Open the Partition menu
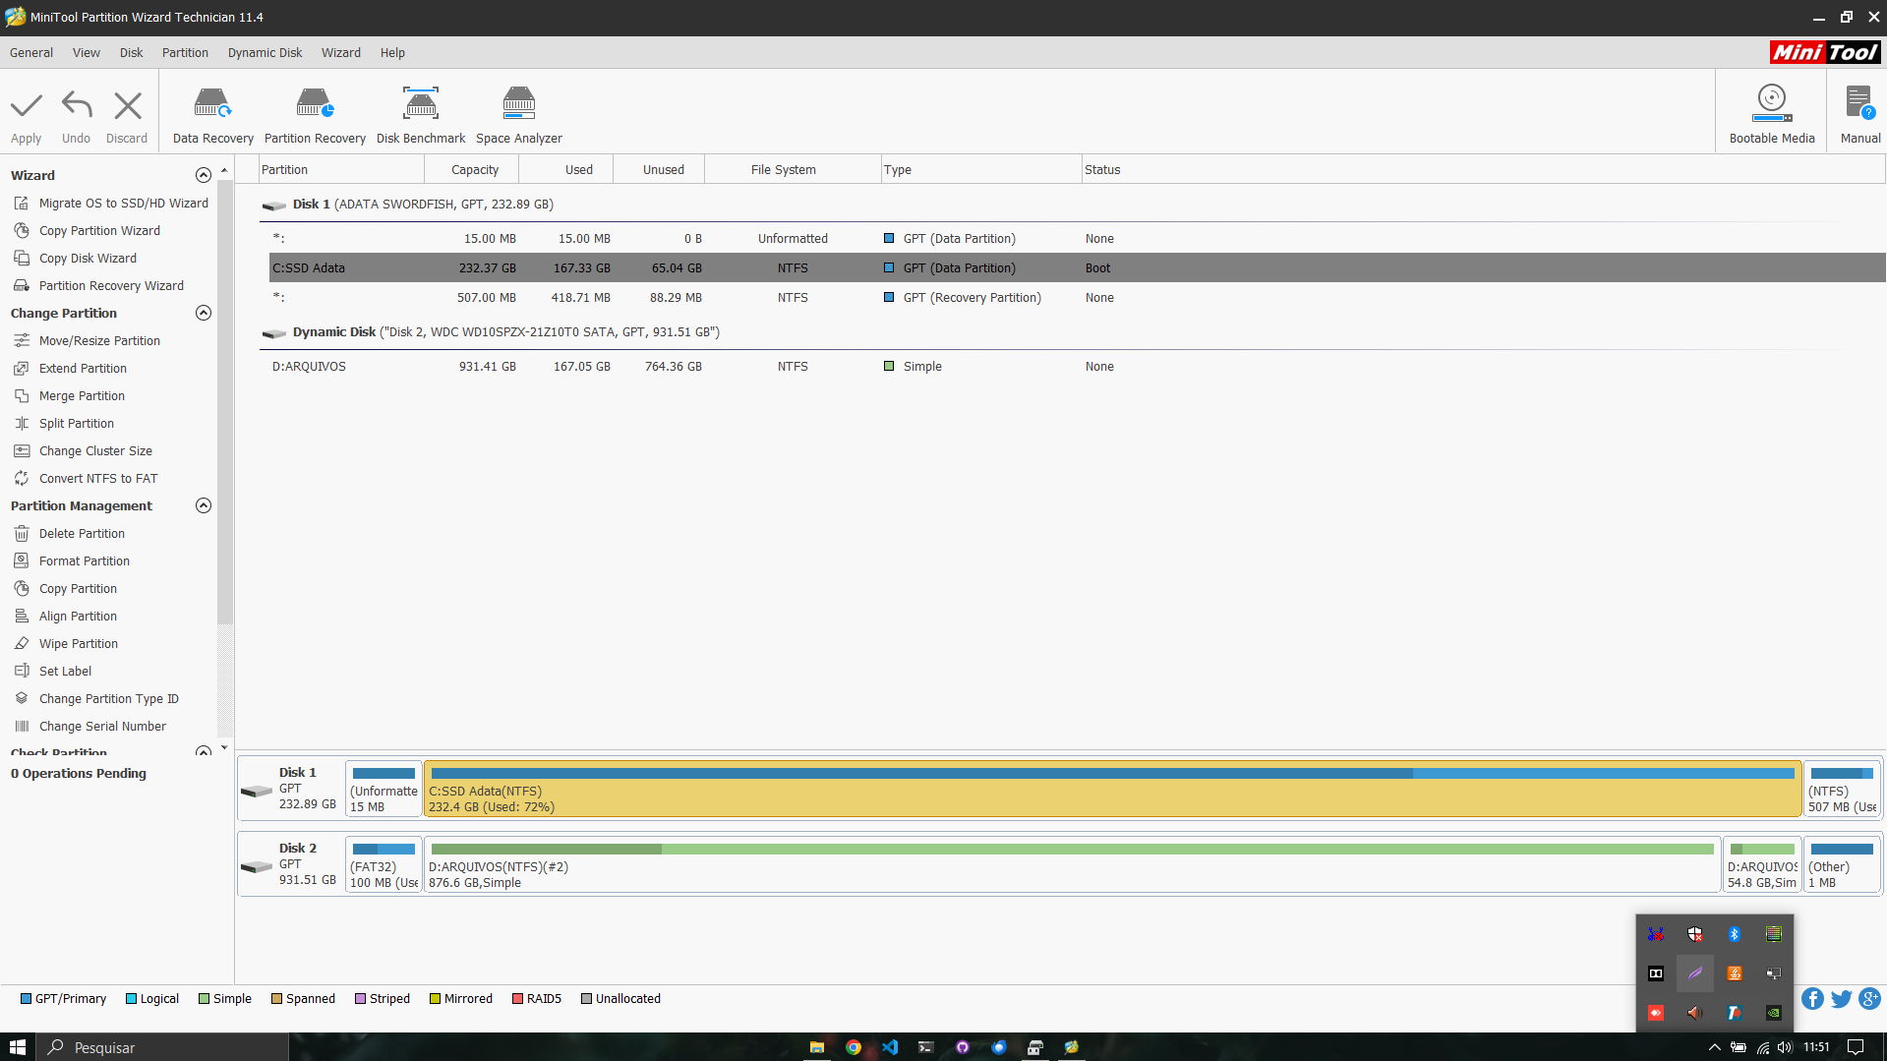 pos(185,53)
